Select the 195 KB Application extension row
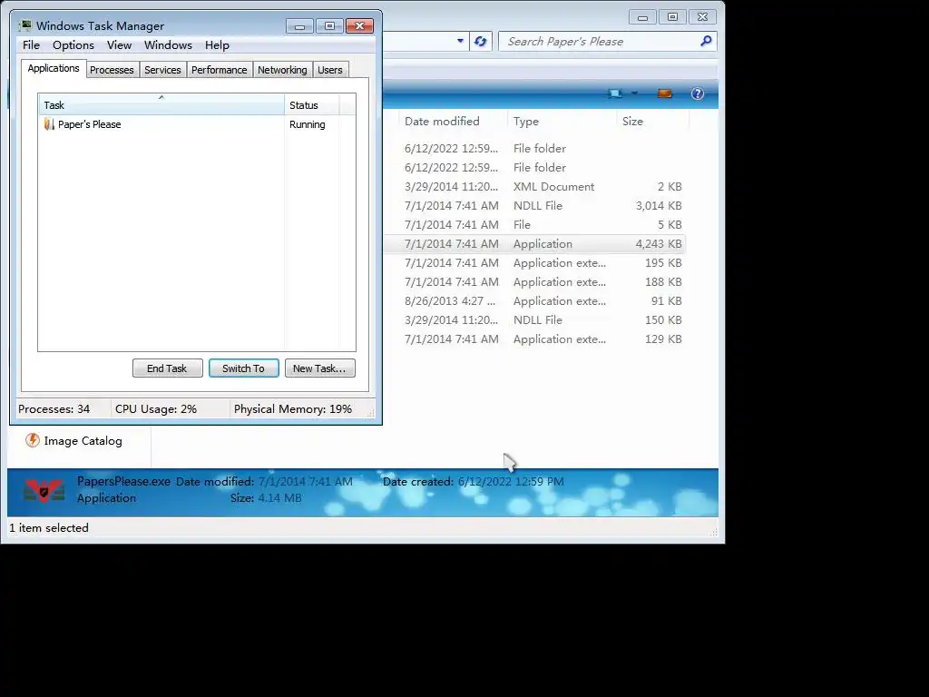 coord(534,262)
